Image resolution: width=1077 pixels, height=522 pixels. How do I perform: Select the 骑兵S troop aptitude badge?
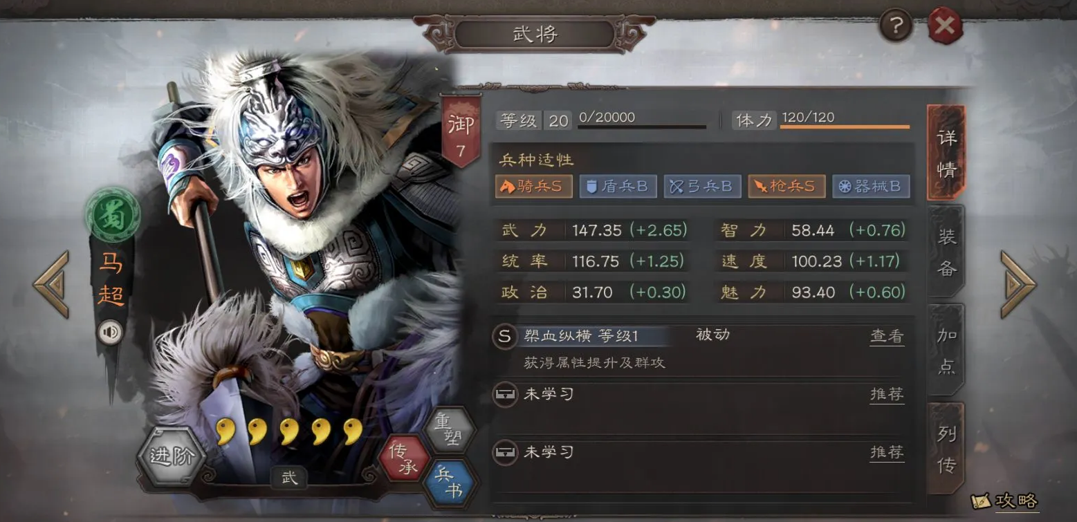(534, 187)
